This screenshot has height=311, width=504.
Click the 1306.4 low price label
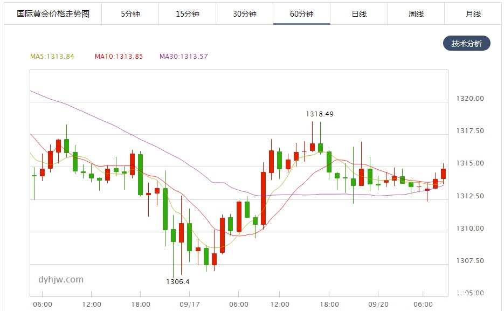point(178,282)
